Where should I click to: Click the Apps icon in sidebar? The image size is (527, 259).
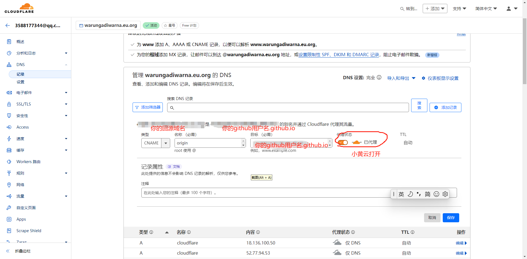coord(9,219)
